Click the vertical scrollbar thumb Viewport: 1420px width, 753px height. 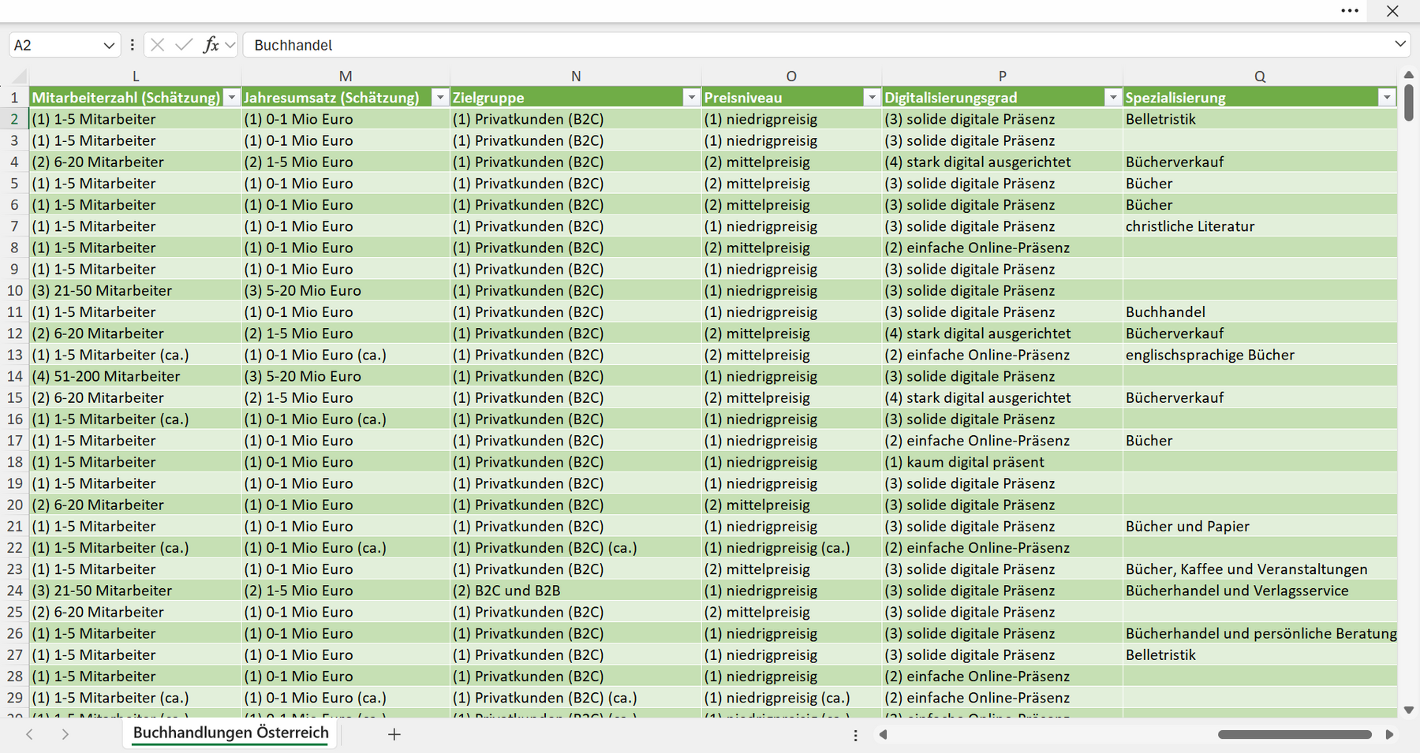[1409, 103]
